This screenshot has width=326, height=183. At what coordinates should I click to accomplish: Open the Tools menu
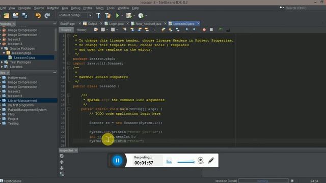(111, 8)
